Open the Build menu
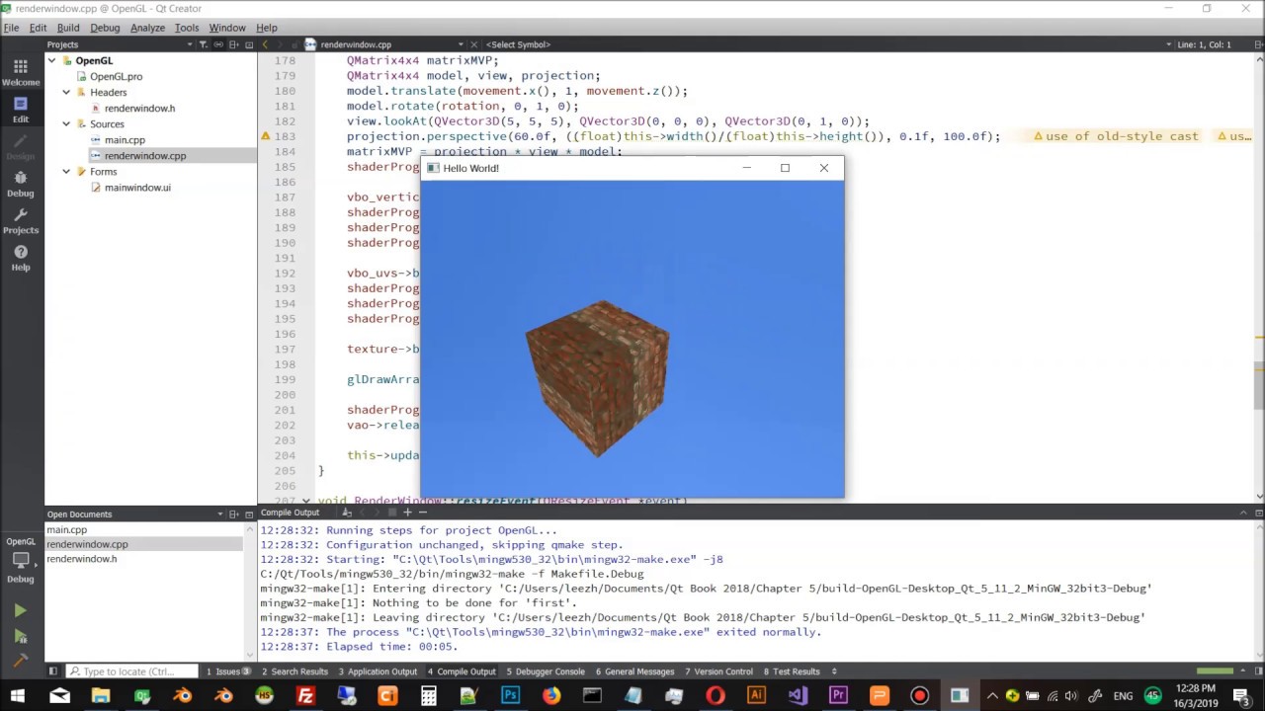The height and width of the screenshot is (711, 1265). 68,28
